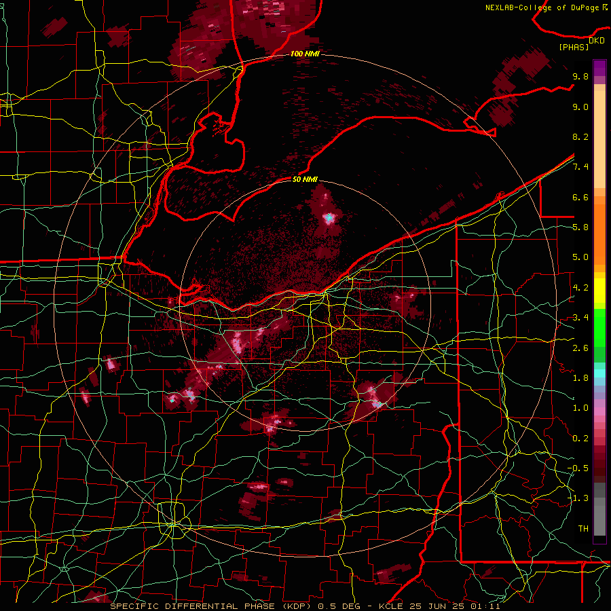Click the [PHAS] legend header

[x=574, y=48]
